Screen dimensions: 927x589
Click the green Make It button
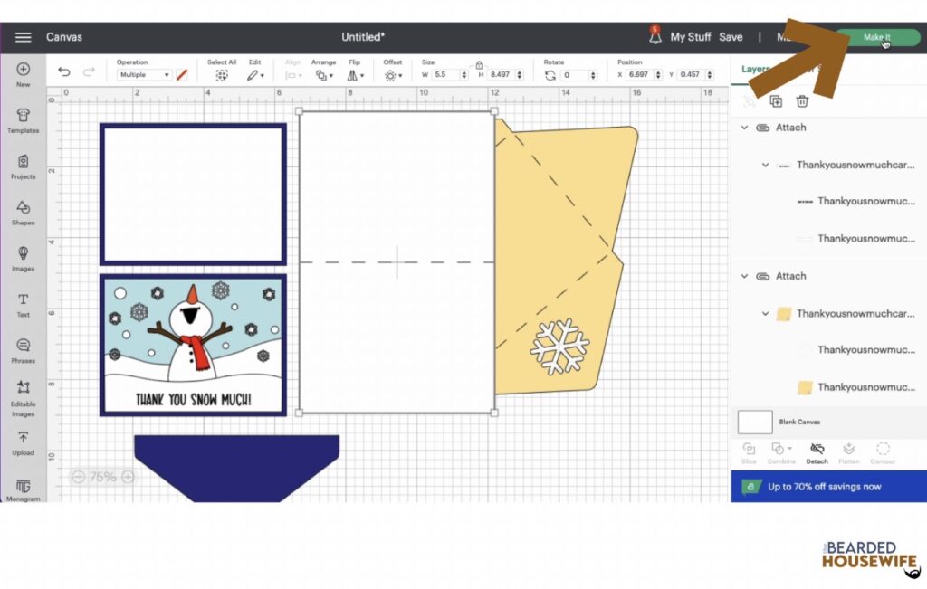click(878, 37)
